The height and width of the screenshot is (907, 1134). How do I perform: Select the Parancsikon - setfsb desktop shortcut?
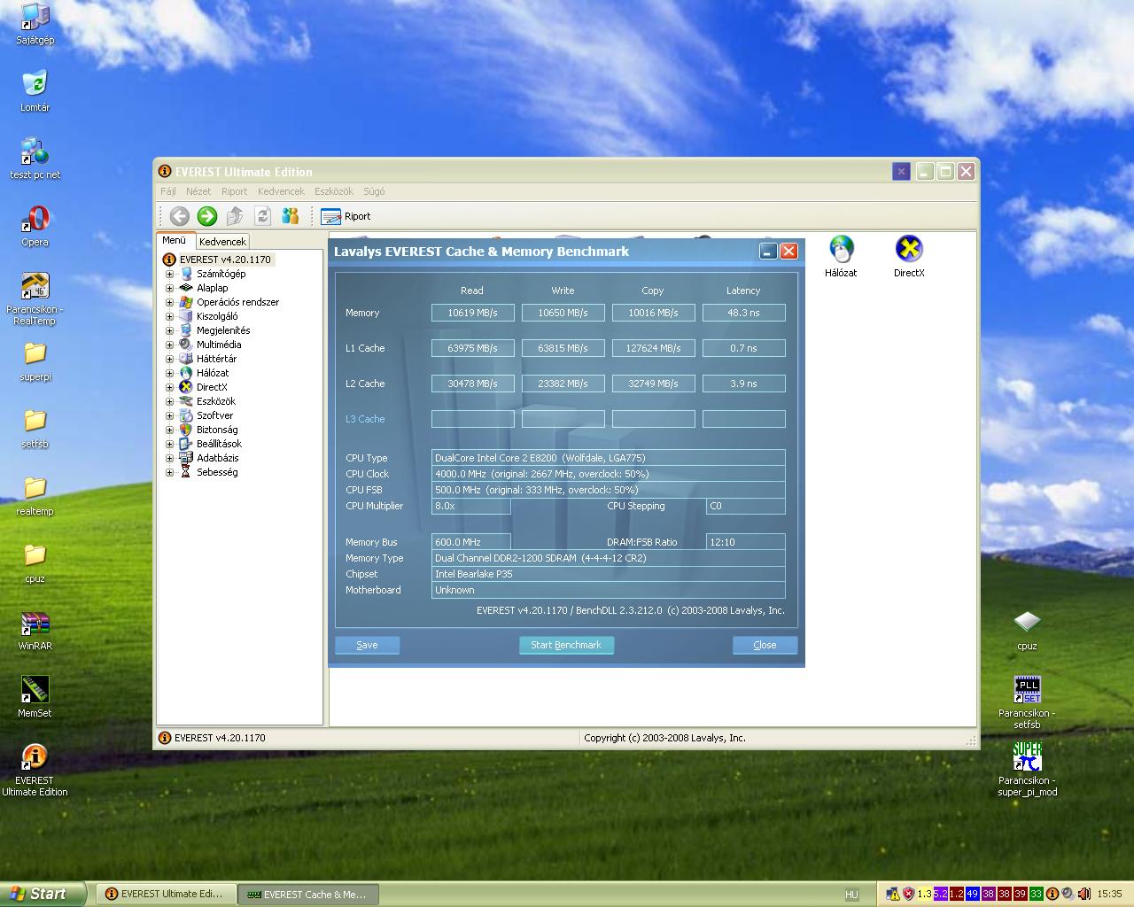point(1027,702)
